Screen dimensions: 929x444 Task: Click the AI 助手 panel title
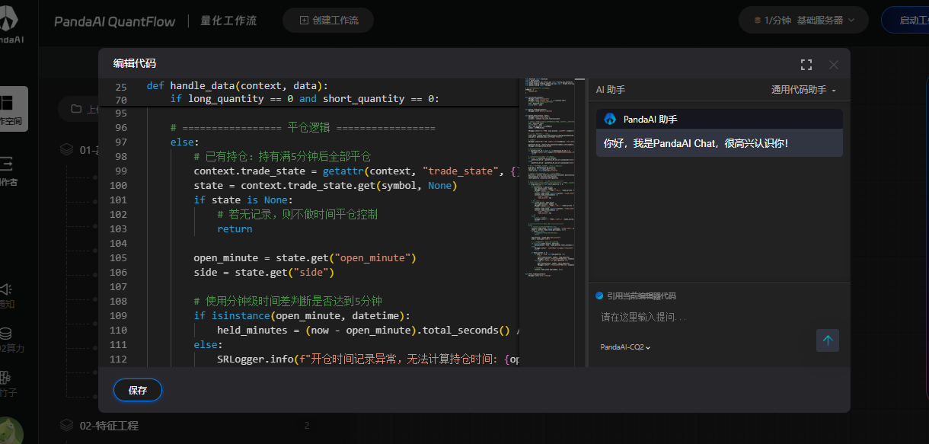coord(611,90)
